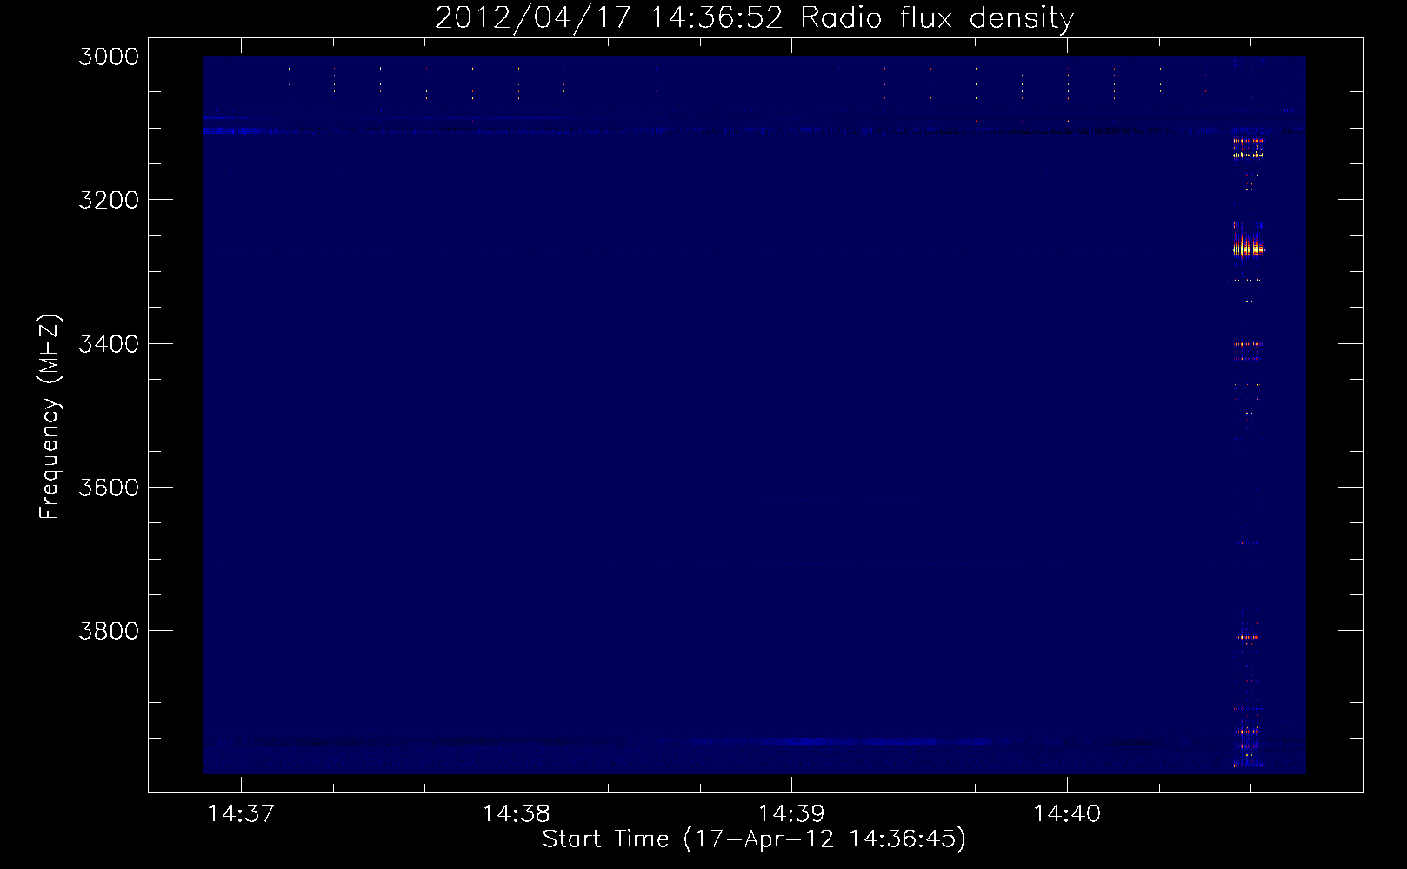Click the bright burst near 3270 MHz
Image resolution: width=1407 pixels, height=869 pixels.
click(x=1248, y=249)
